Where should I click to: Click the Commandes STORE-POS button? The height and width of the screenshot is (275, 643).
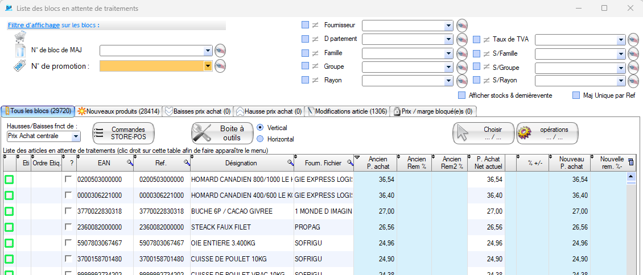[123, 133]
